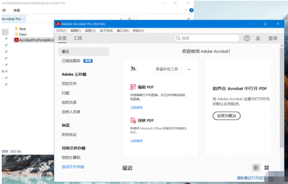Open the 查看 tab in Explorer
288x184 pixels.
tap(16, 11)
